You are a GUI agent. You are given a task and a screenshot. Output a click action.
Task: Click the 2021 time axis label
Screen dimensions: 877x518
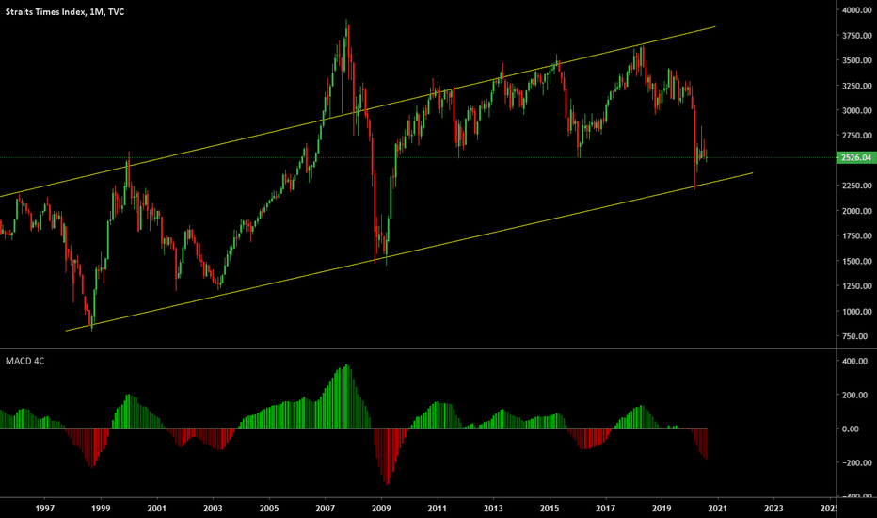pyautogui.click(x=718, y=509)
